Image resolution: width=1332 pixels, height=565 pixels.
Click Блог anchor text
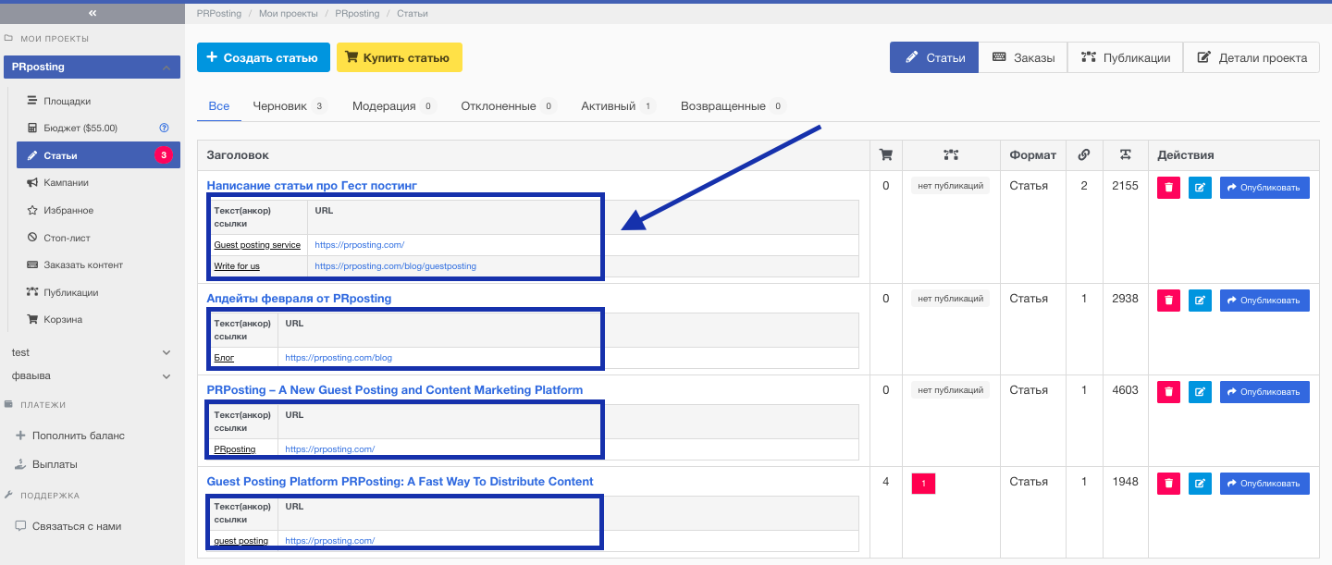point(224,358)
